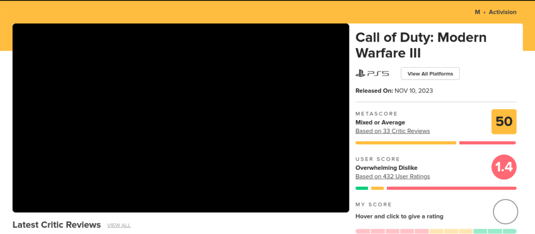535x234 pixels.
Task: Click the PS5 platform logo
Action: pyautogui.click(x=372, y=73)
